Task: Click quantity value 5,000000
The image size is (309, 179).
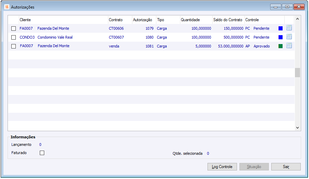Action: [203, 46]
